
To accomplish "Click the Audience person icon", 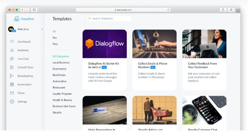I will [x=12, y=50].
